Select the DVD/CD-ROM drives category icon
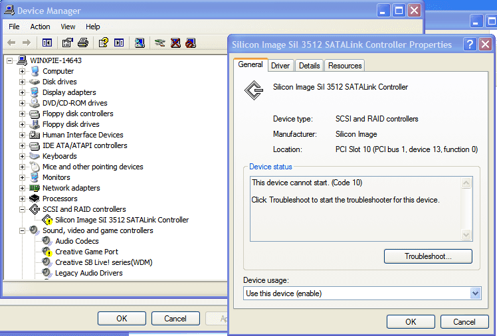This screenshot has height=336, width=497. point(35,103)
